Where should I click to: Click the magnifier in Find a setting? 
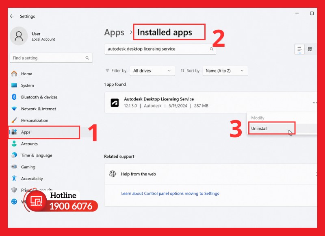(87, 58)
